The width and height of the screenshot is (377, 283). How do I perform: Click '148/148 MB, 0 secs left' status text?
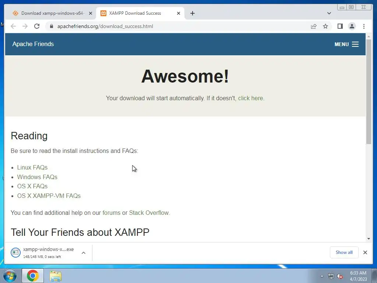click(x=42, y=257)
